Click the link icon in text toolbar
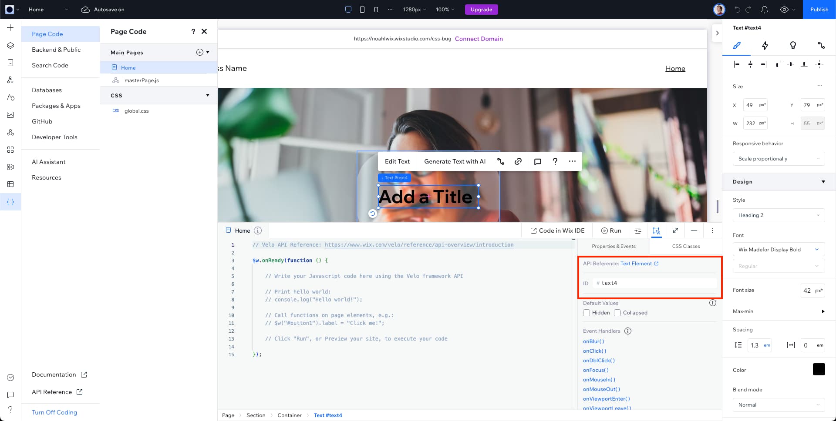The height and width of the screenshot is (421, 836). (x=518, y=161)
